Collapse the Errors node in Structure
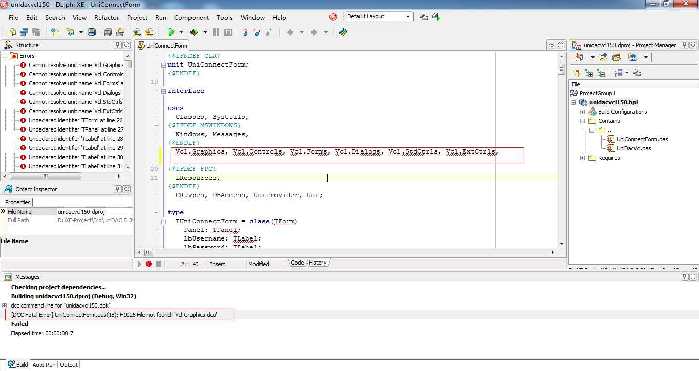 tap(5, 56)
